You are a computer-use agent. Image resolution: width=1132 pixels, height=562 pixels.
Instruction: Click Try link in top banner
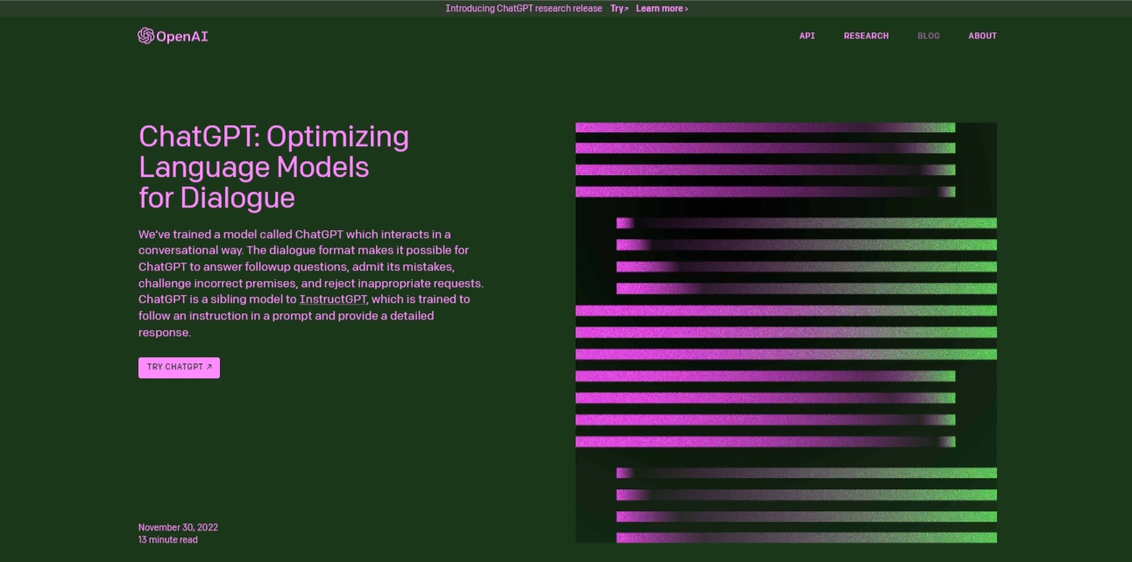click(x=619, y=9)
